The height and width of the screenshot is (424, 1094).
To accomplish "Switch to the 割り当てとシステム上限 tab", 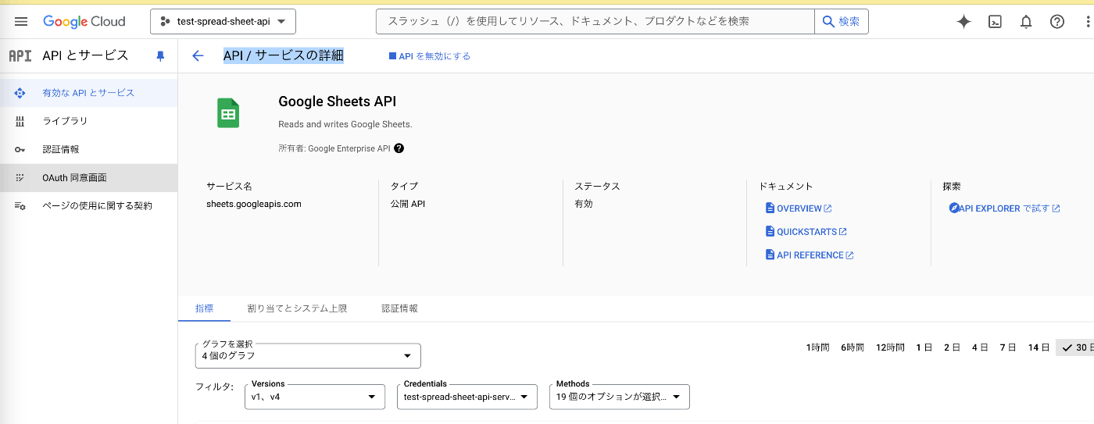I will pos(297,308).
